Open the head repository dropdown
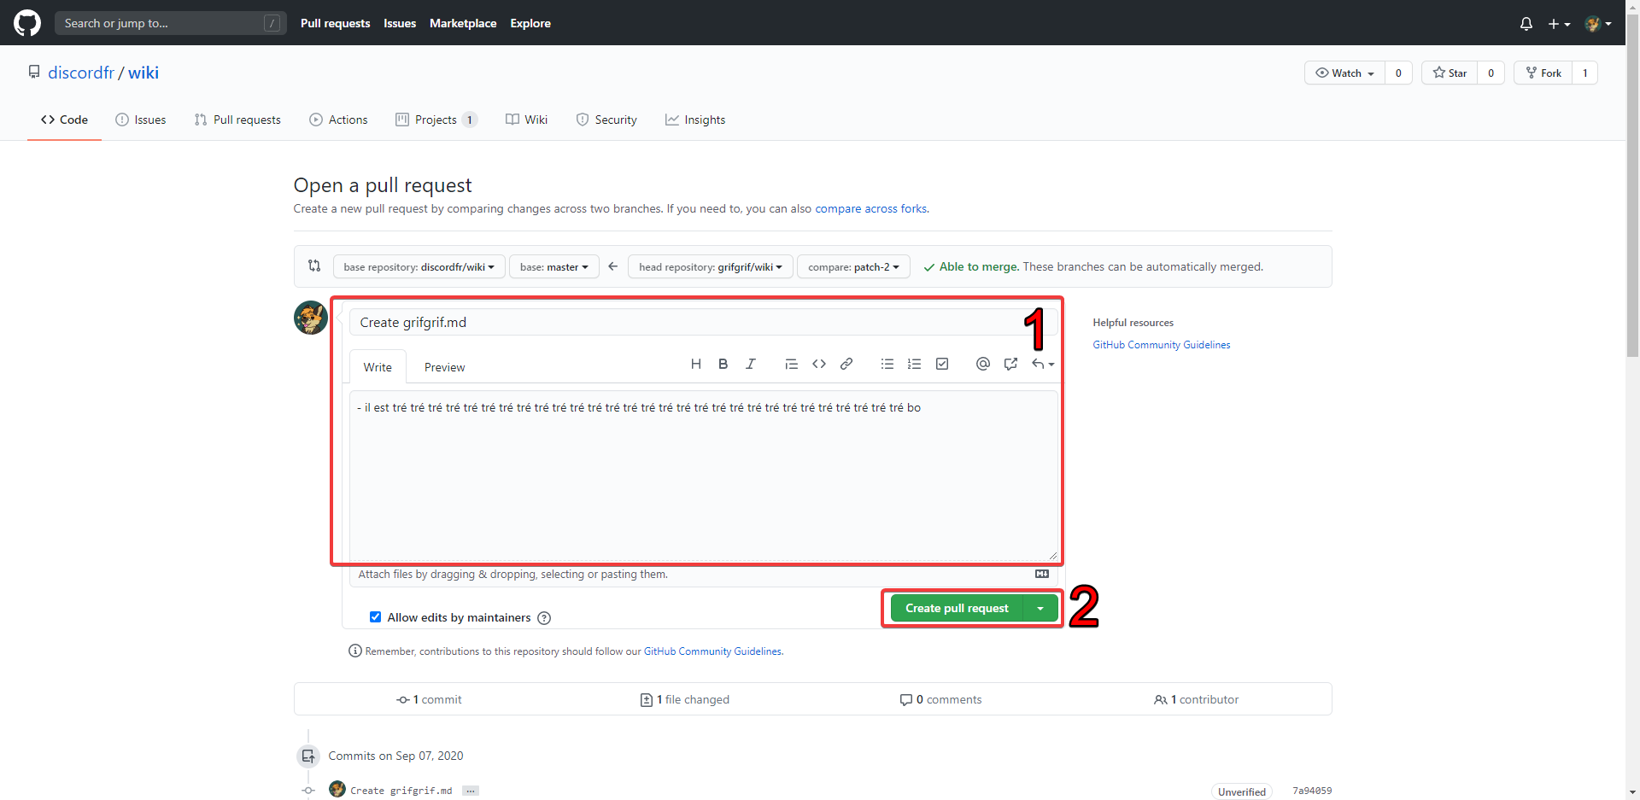This screenshot has height=800, width=1640. click(x=711, y=266)
